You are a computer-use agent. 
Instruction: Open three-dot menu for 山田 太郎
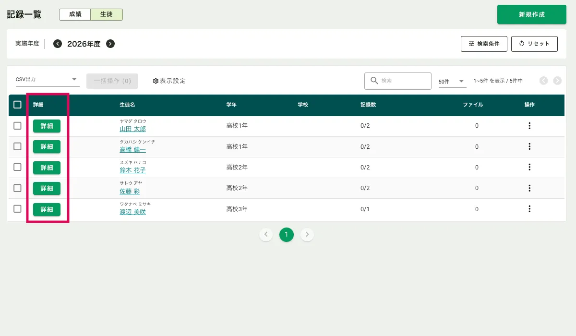tap(529, 126)
